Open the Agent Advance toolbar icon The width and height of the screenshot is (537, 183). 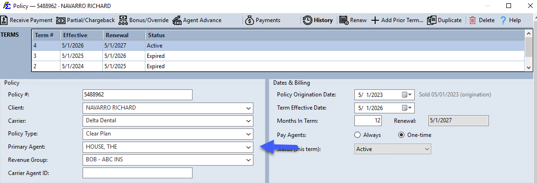[176, 21]
